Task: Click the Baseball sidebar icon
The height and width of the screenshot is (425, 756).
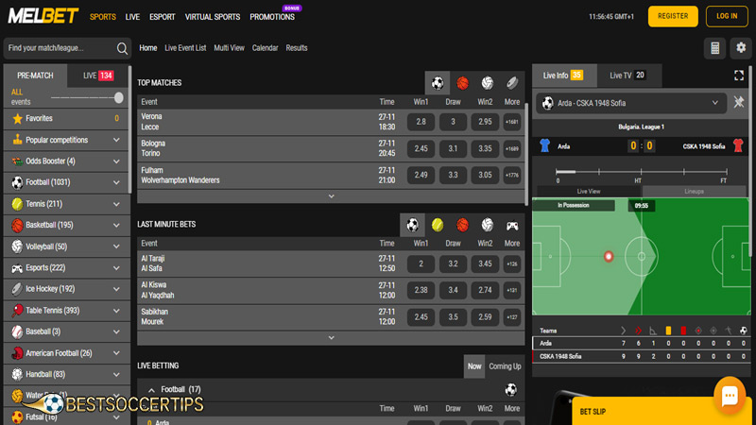Action: (x=17, y=332)
